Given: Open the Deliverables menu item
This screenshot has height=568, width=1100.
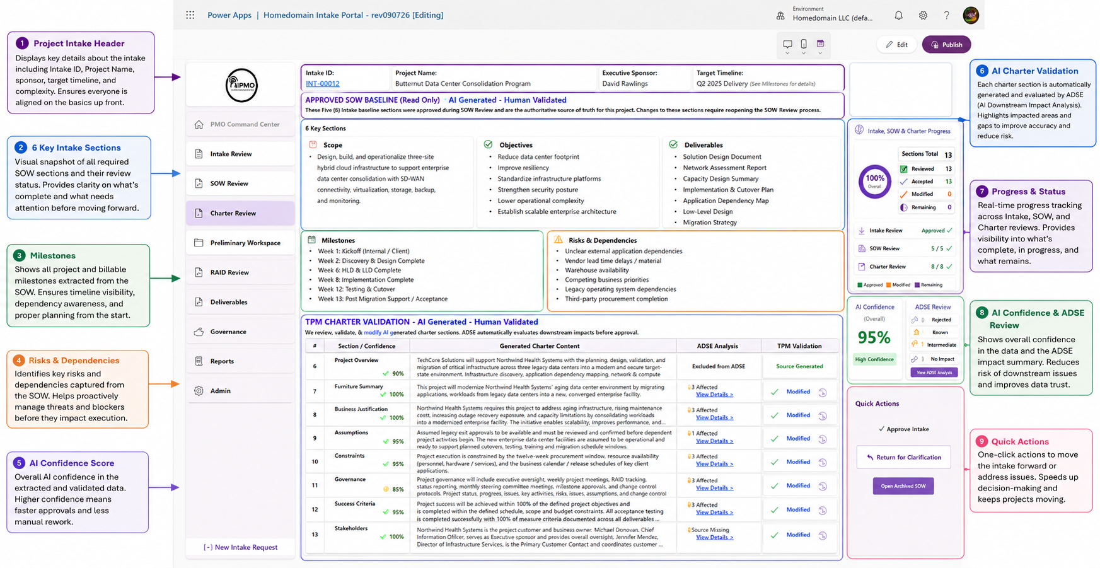Looking at the screenshot, I should 240,302.
